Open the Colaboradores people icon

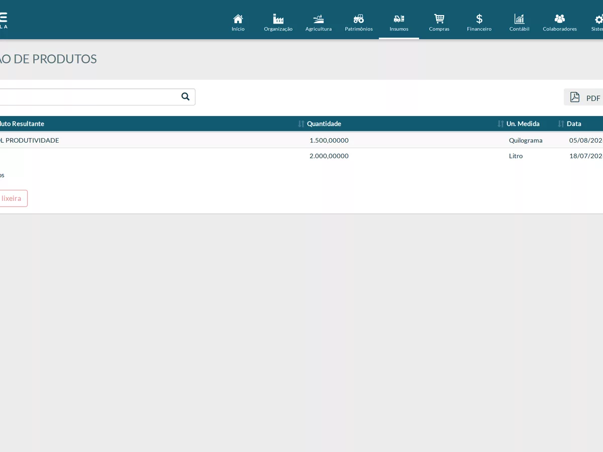click(560, 19)
